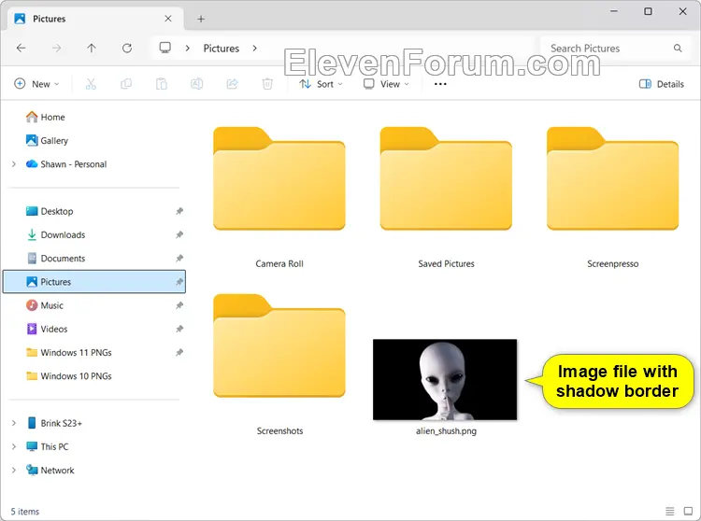Click the Rename icon in toolbar

tap(196, 84)
